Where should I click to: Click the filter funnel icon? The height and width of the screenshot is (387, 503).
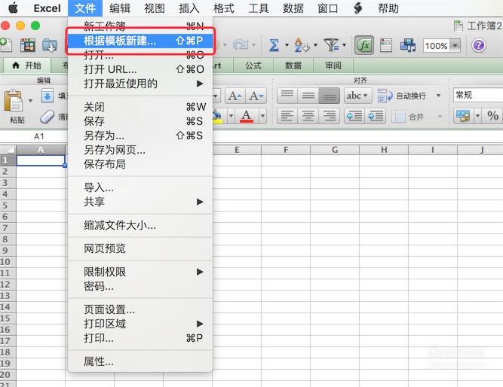pyautogui.click(x=331, y=45)
